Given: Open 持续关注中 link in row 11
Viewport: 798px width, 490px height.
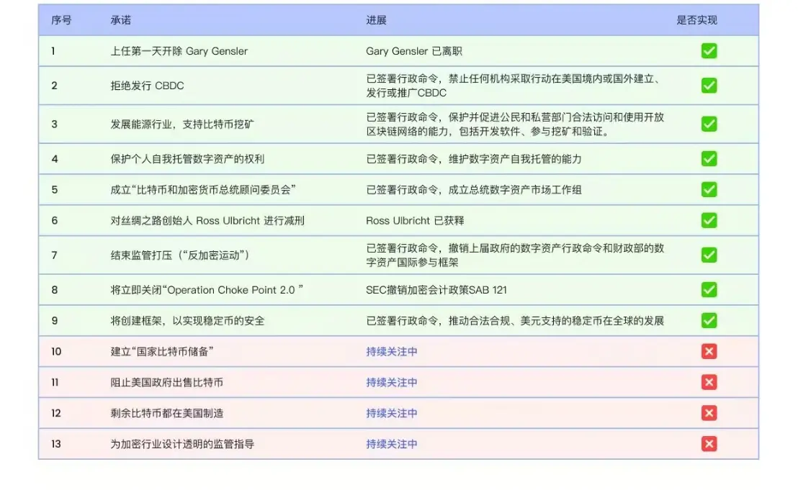Looking at the screenshot, I should pyautogui.click(x=391, y=383).
